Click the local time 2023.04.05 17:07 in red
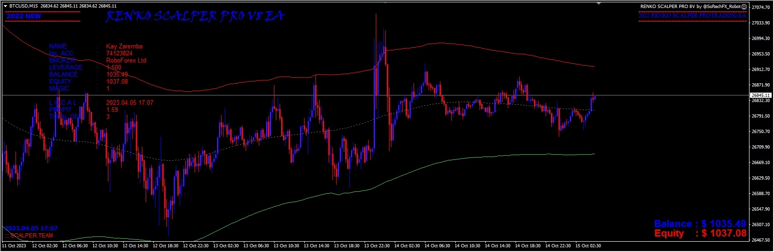The image size is (774, 252). pyautogui.click(x=130, y=102)
